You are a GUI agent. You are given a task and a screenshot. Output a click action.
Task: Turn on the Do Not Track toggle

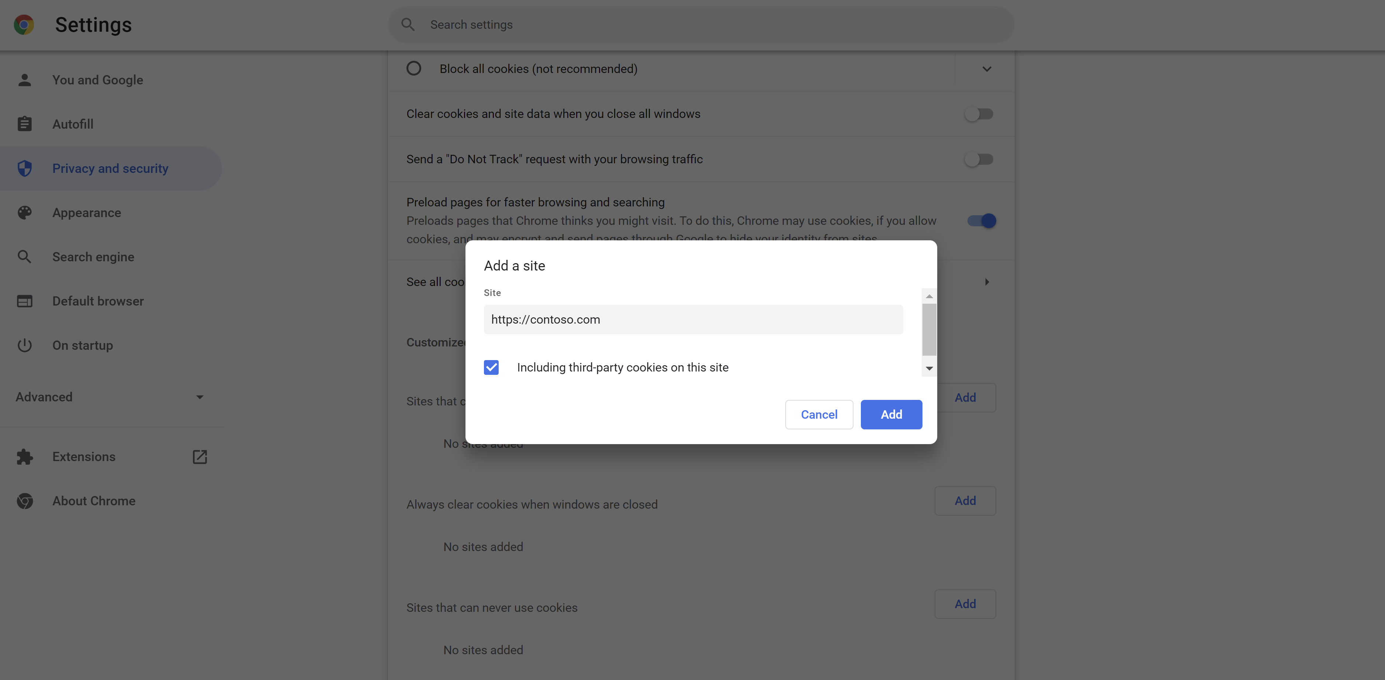[x=979, y=159]
